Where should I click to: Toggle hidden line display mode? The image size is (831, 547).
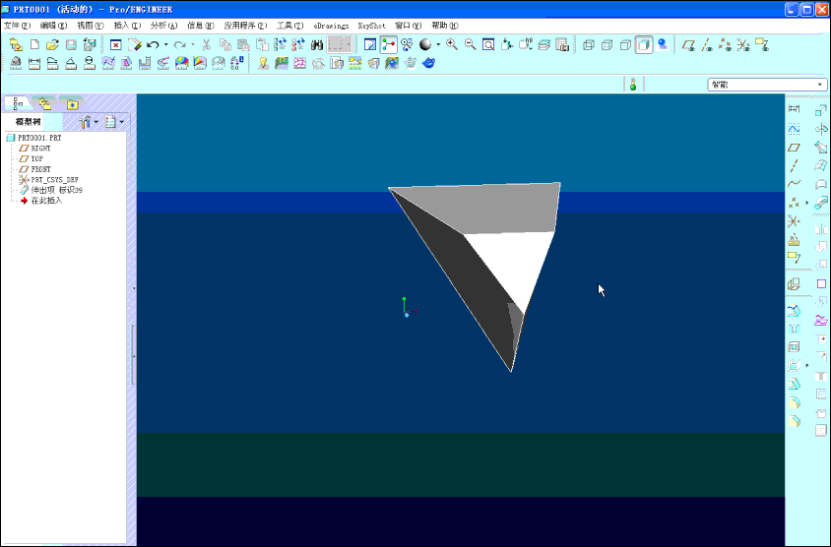607,45
